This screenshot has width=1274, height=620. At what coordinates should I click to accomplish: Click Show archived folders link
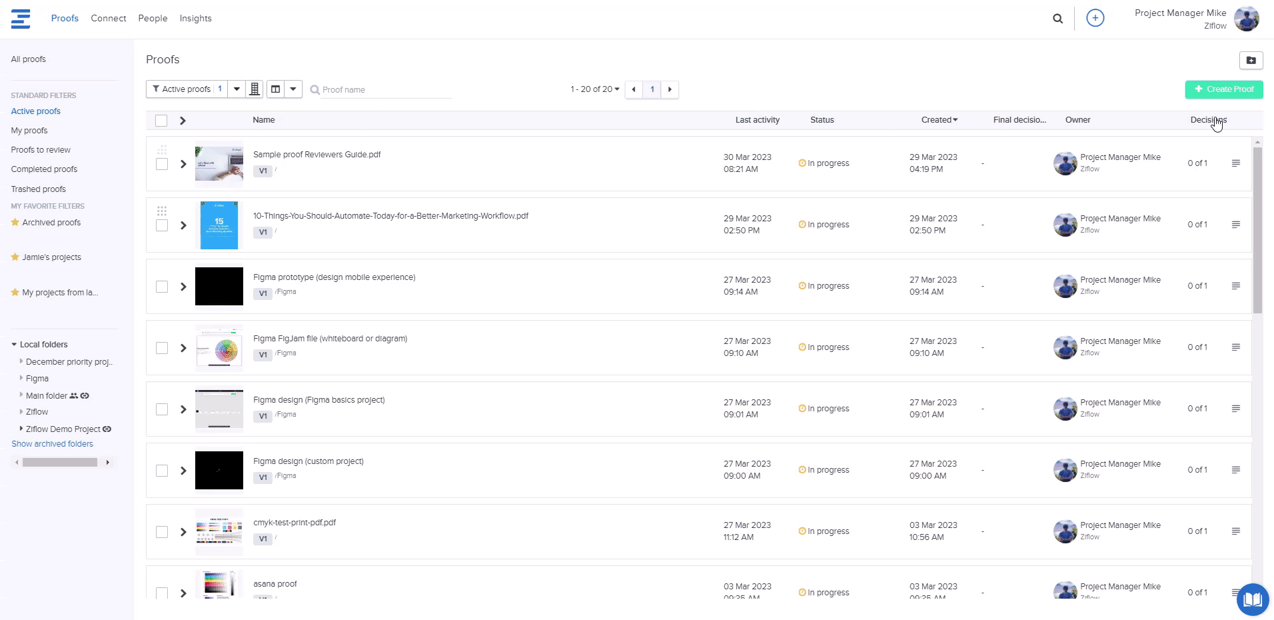click(x=52, y=444)
